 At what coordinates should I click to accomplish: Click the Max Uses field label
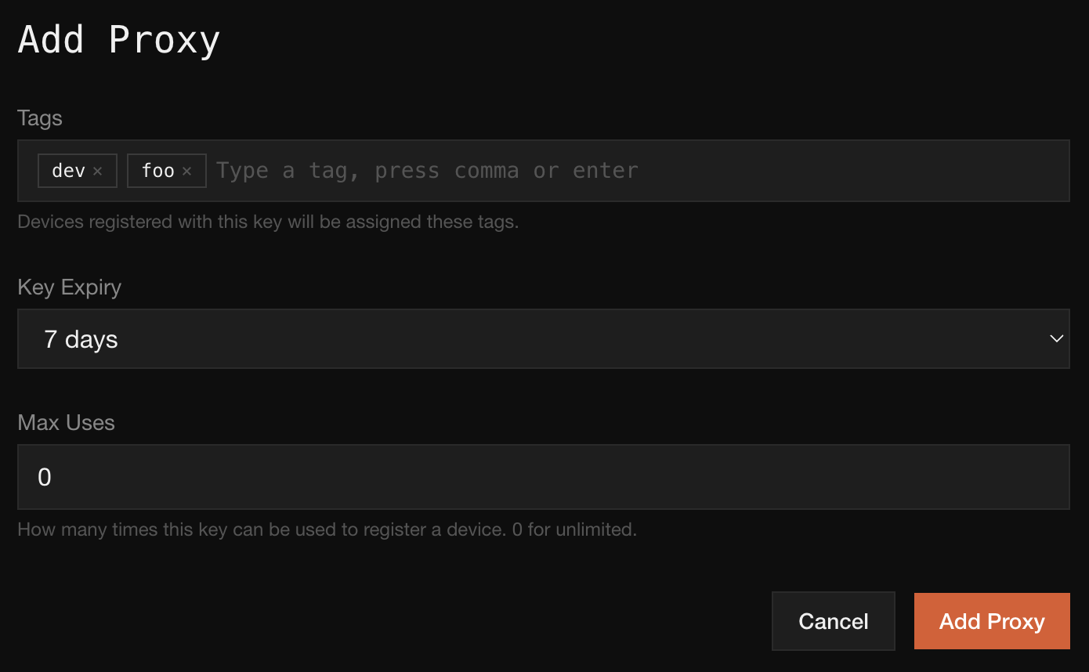pyautogui.click(x=66, y=423)
